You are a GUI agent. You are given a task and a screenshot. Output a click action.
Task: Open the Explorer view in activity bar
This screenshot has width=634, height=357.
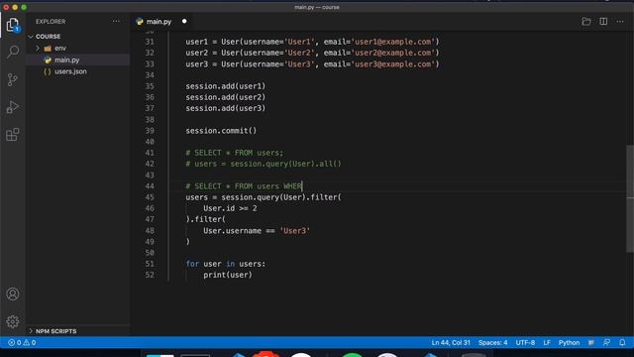(13, 25)
